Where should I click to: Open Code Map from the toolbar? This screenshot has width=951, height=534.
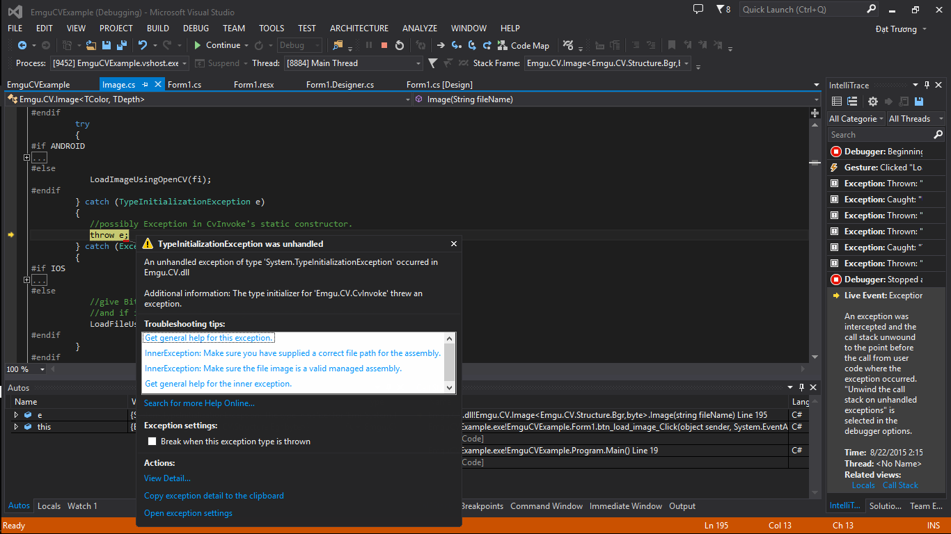[523, 45]
